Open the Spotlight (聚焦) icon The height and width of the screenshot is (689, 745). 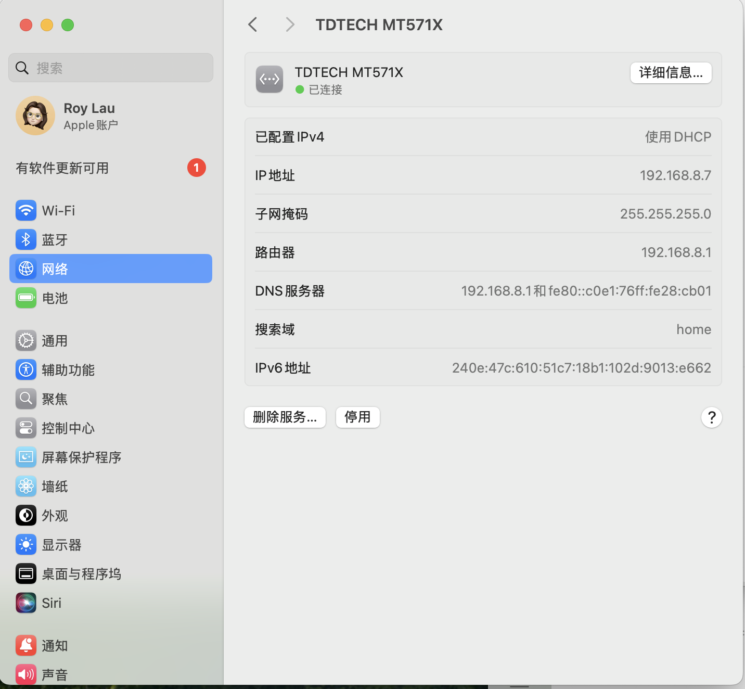(x=26, y=399)
